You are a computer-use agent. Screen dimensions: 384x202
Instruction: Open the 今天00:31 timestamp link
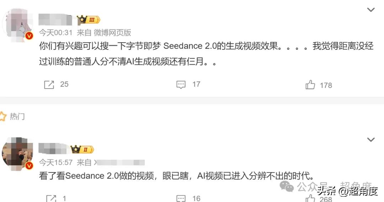[55, 33]
